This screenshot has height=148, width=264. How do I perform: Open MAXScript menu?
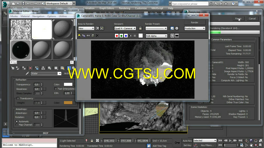(x=157, y=8)
